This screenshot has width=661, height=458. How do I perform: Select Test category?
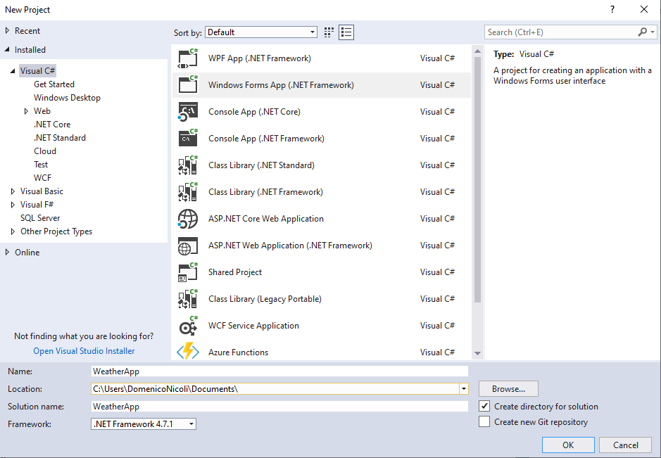pyautogui.click(x=41, y=165)
